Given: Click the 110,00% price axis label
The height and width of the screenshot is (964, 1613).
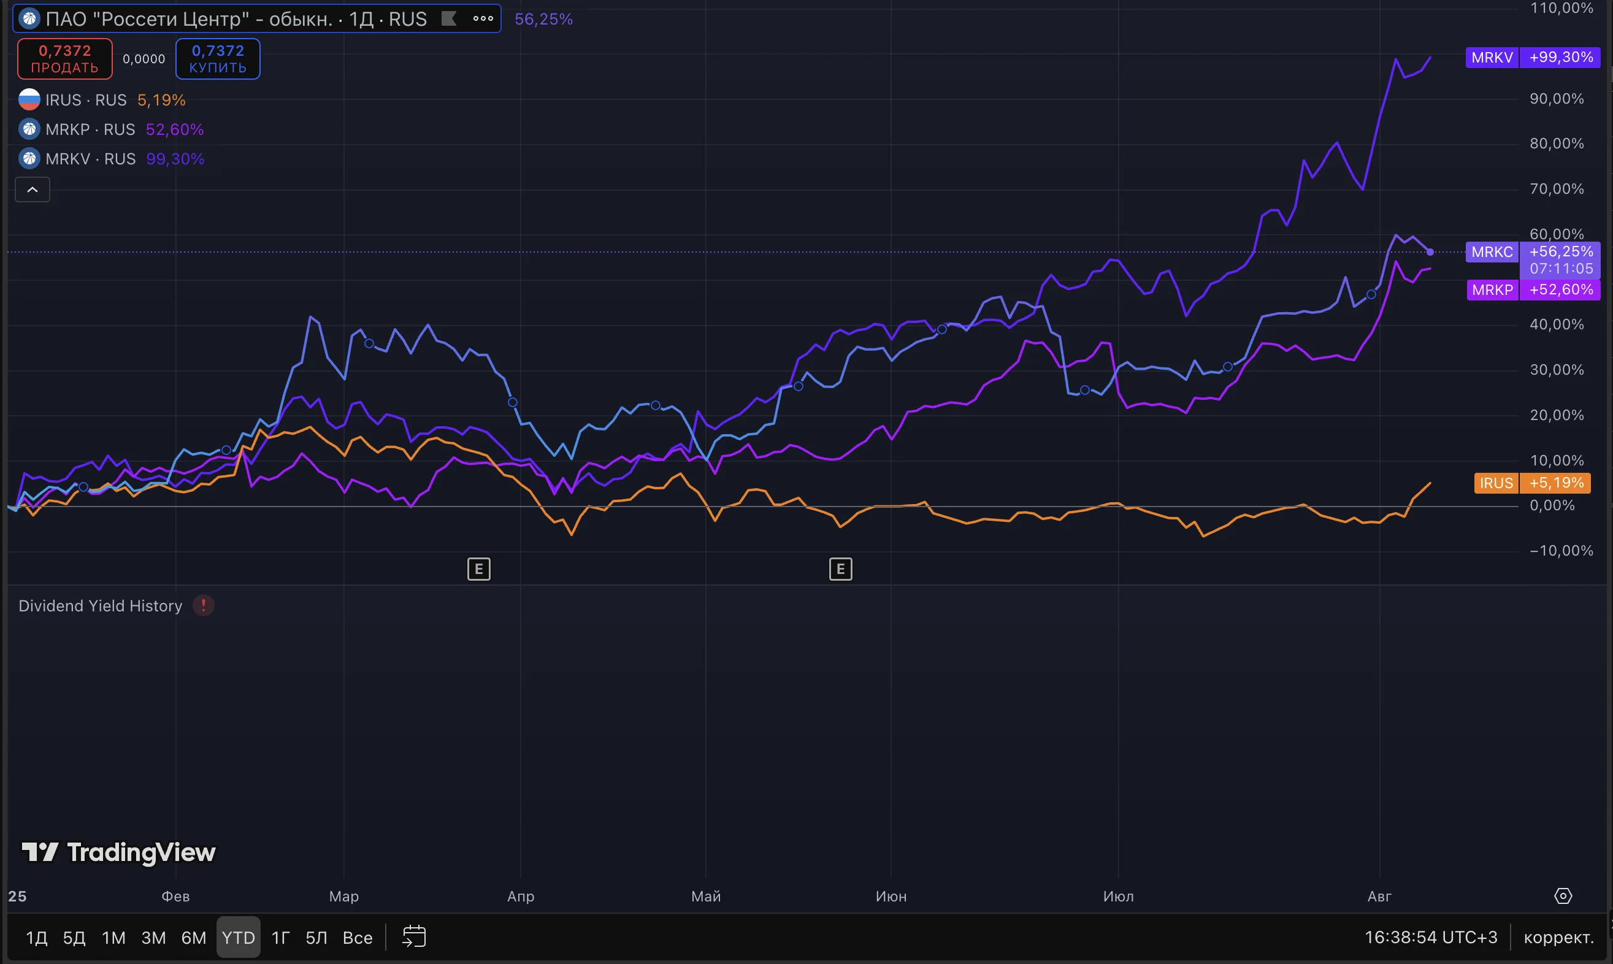Looking at the screenshot, I should [1561, 9].
